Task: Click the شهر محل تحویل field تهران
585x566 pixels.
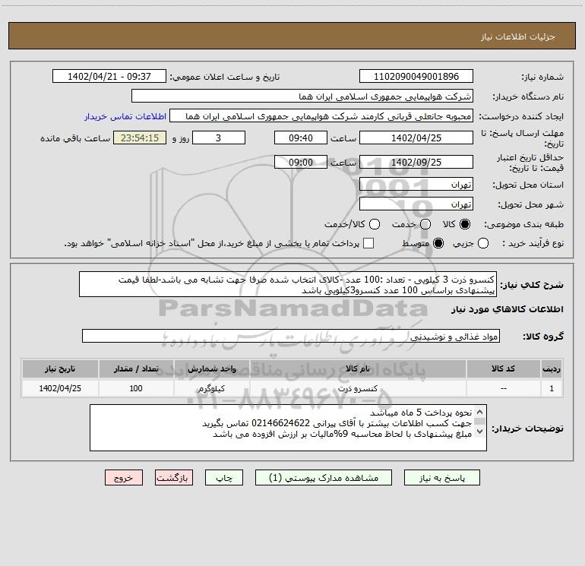Action: (416, 204)
